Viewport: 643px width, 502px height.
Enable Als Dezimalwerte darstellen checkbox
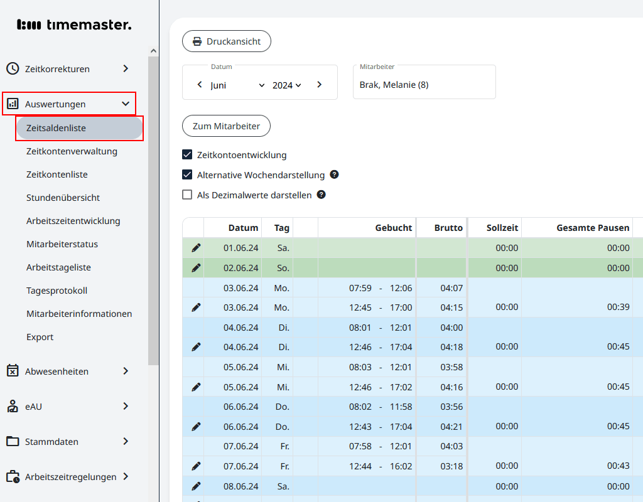pyautogui.click(x=187, y=195)
